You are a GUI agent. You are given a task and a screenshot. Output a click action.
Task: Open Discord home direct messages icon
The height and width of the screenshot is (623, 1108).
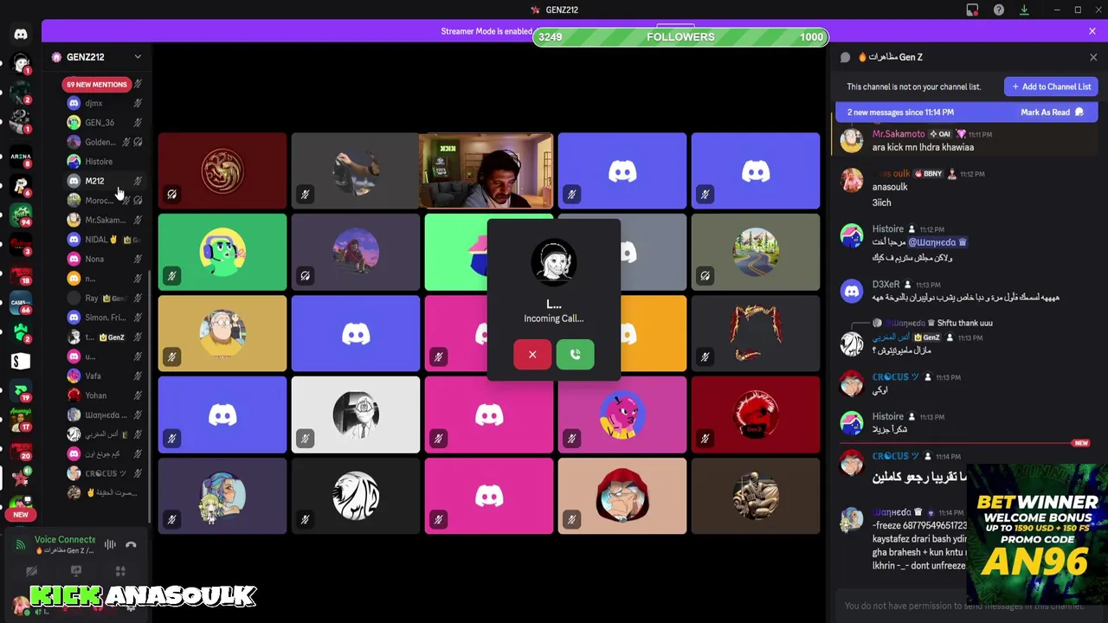(x=21, y=35)
